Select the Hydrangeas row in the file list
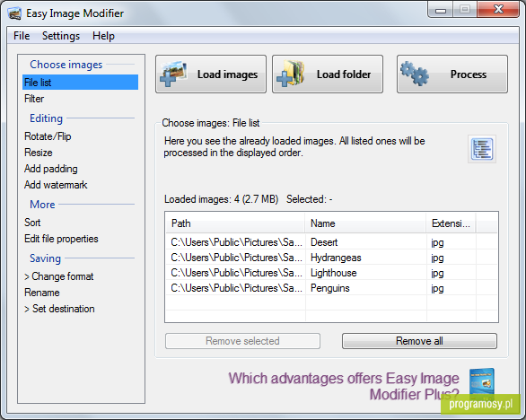Viewport: 526px width, 420px height. click(331, 258)
